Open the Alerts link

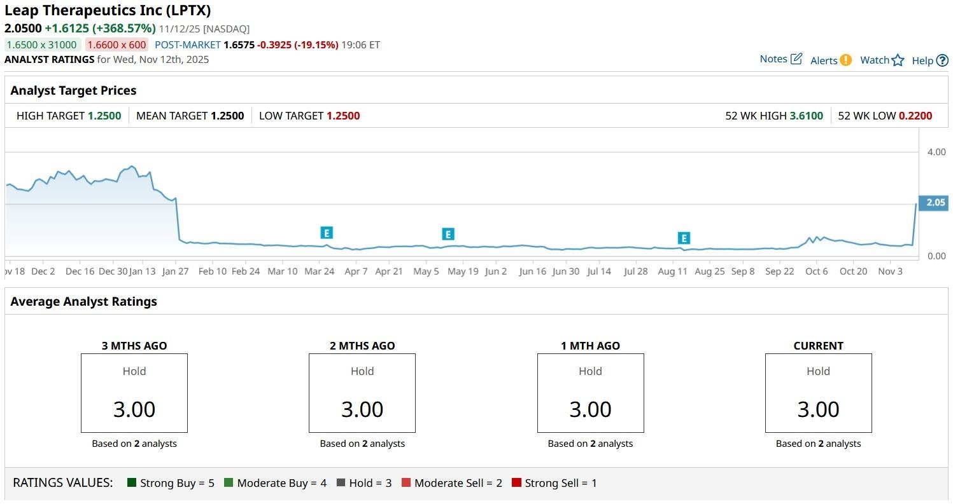[x=824, y=60]
